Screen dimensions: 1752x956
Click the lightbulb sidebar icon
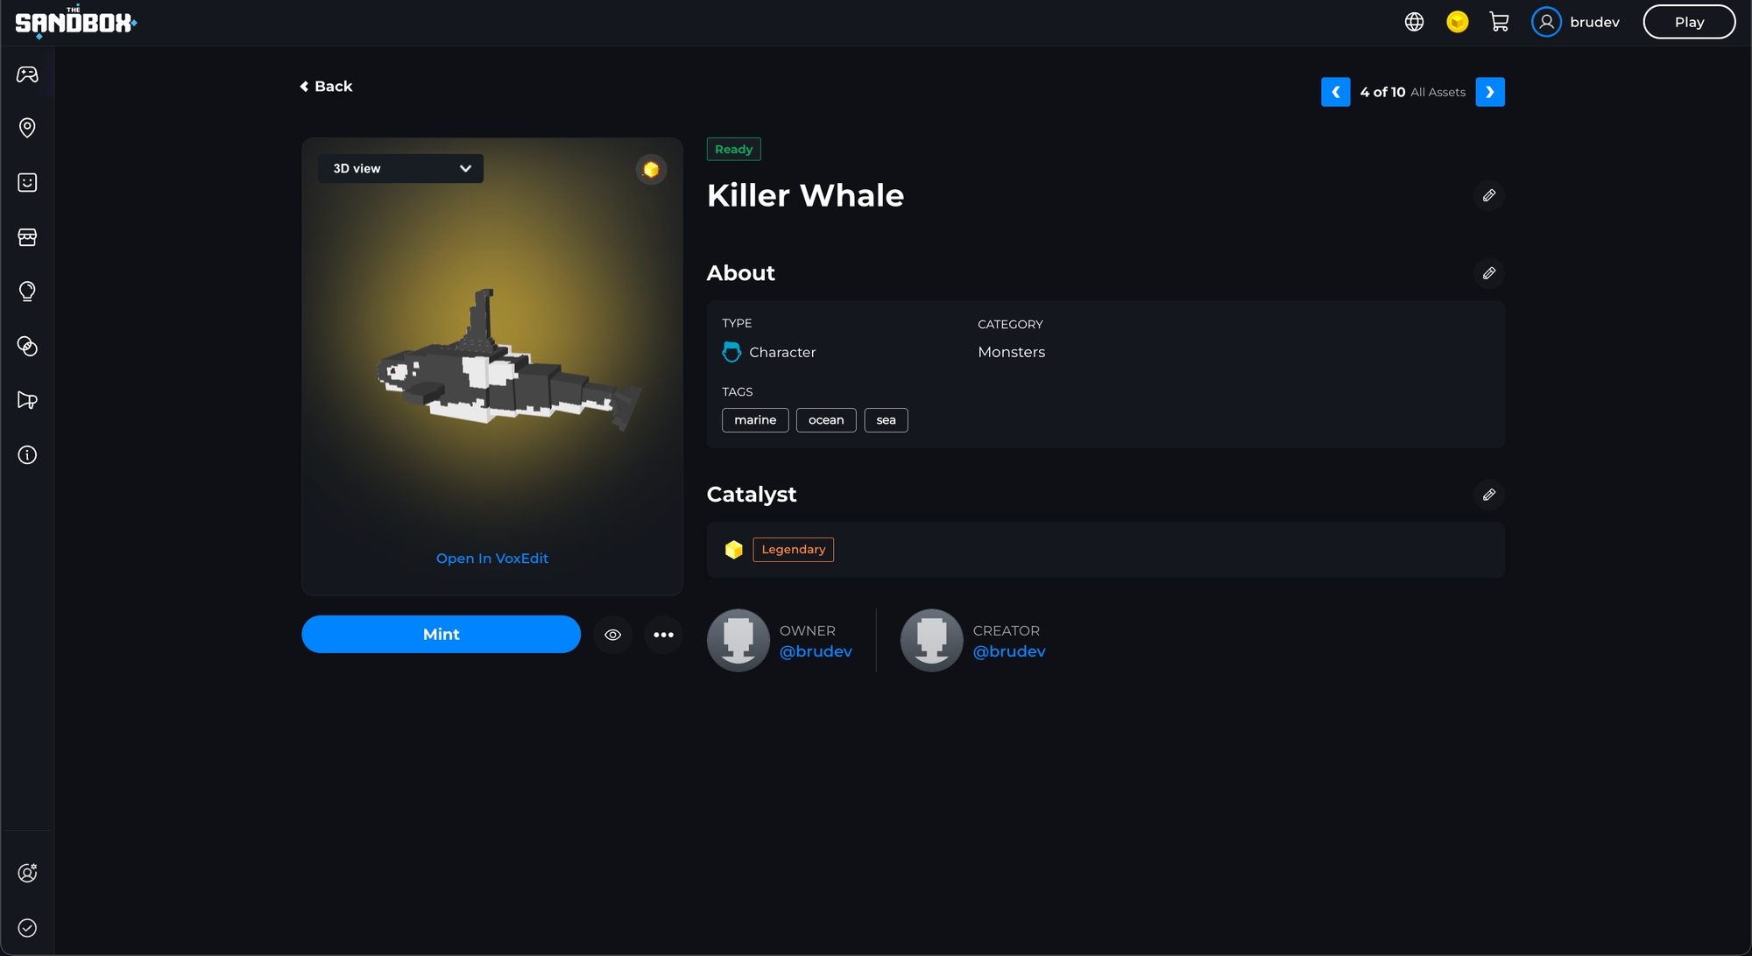pyautogui.click(x=27, y=292)
